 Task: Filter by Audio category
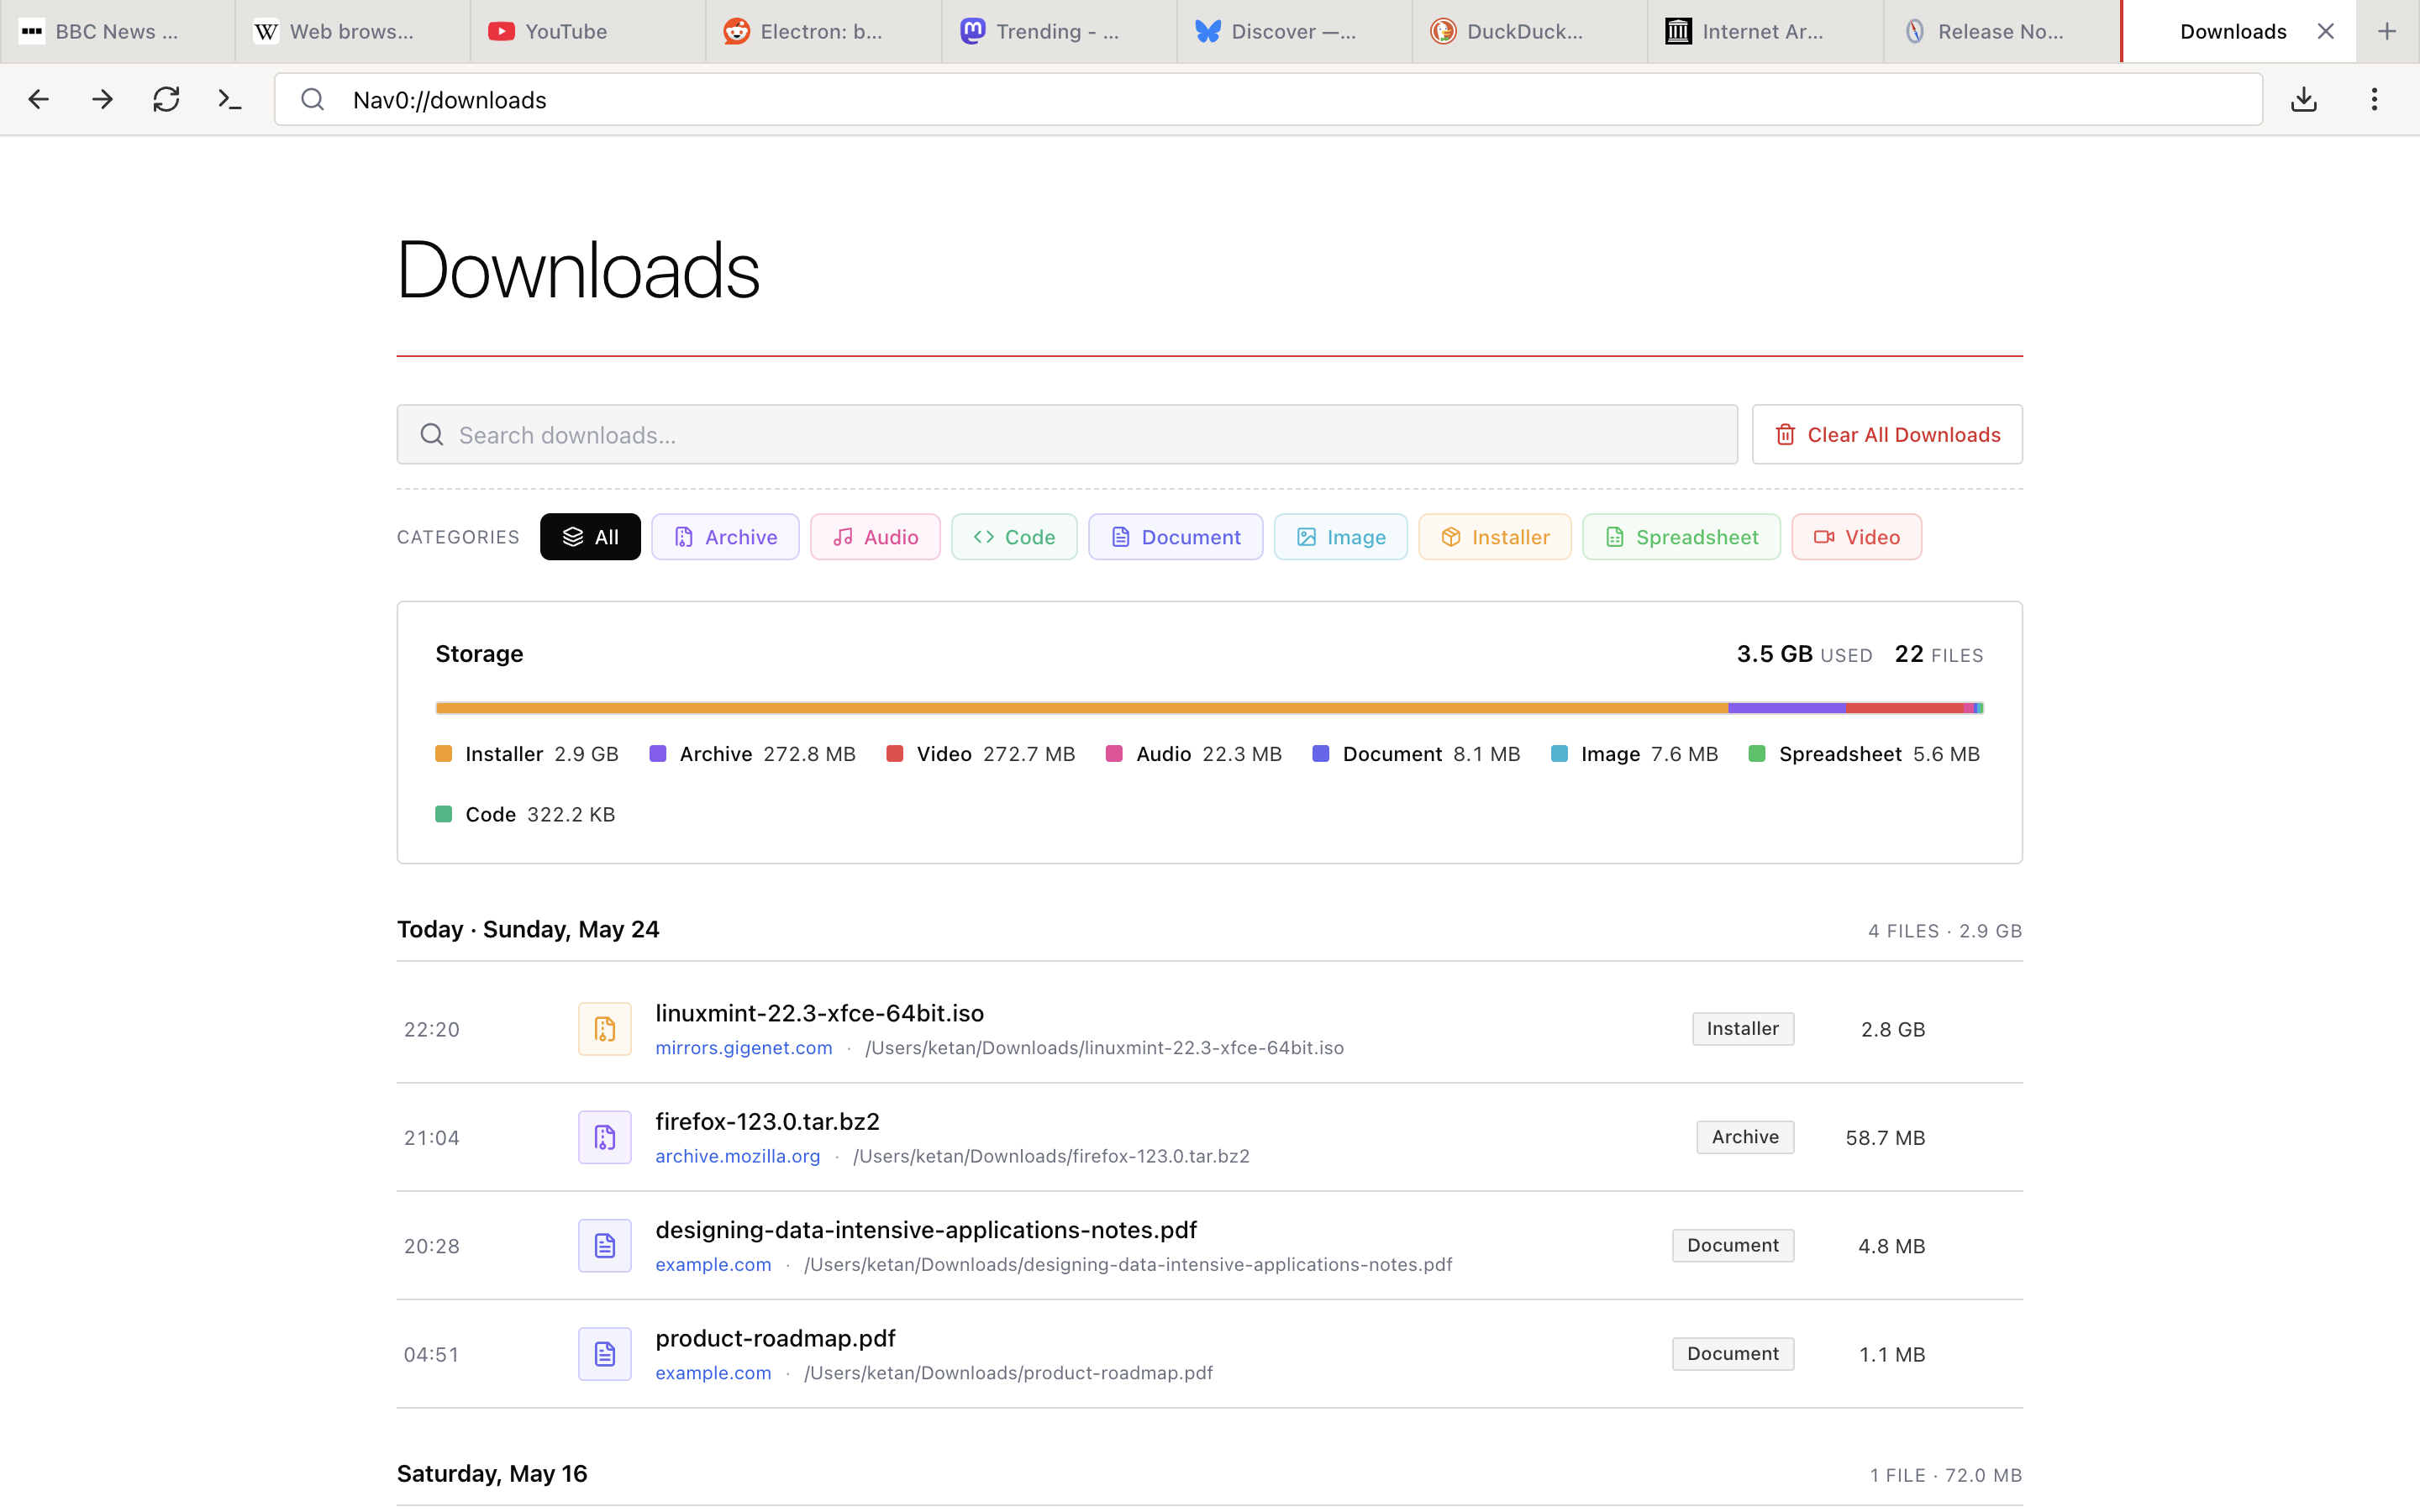tap(875, 537)
